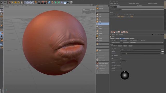Select the Move tool in top toolbar
The image size is (166, 93).
point(12,2)
